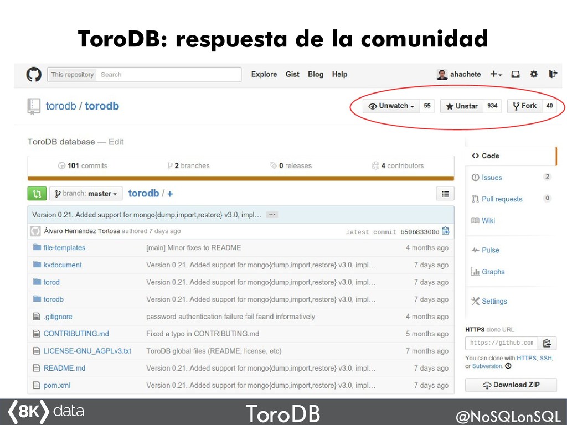Open the repository Settings sidebar tab
The width and height of the screenshot is (567, 425).
489,301
